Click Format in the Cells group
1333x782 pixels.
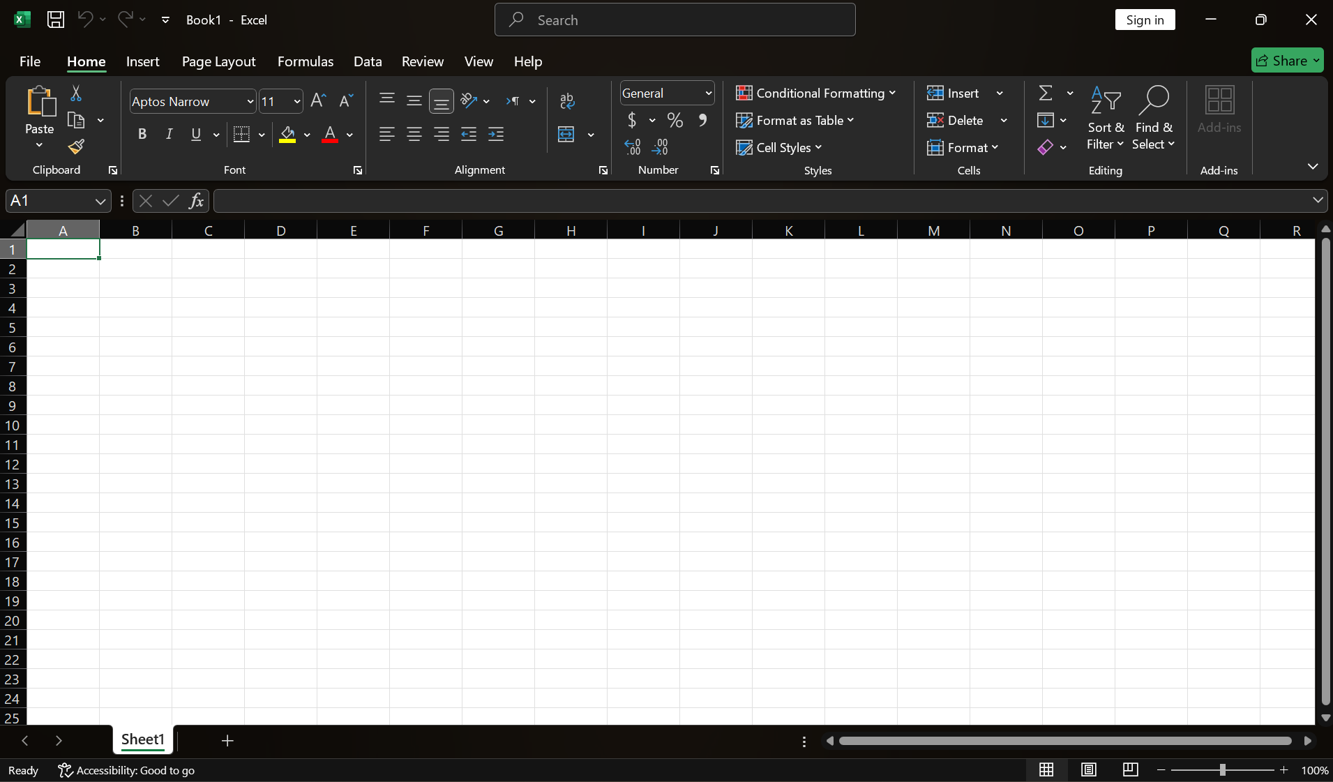coord(963,147)
